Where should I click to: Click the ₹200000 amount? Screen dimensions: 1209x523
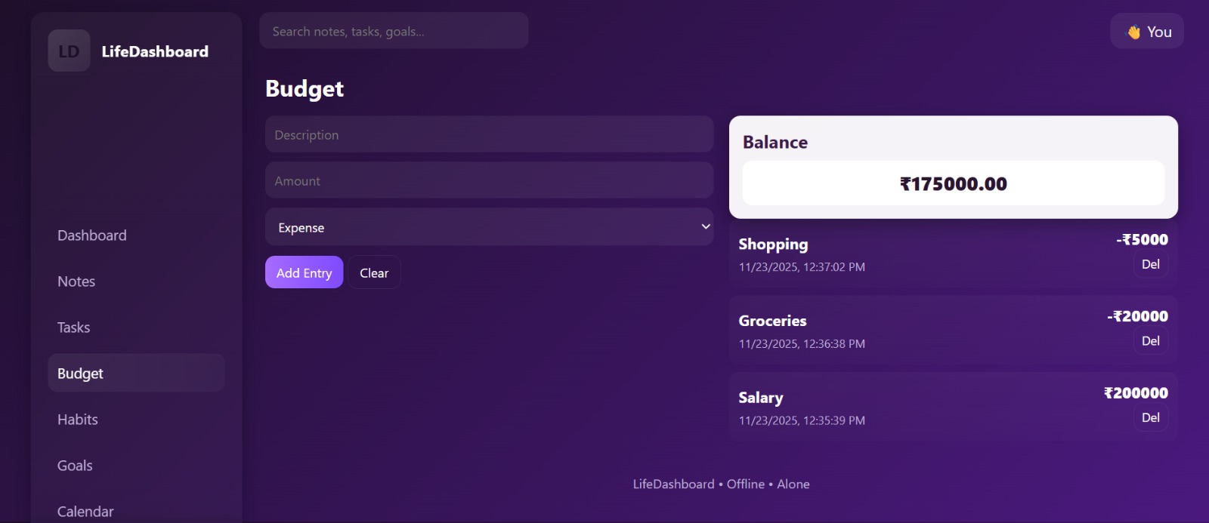(x=1136, y=392)
